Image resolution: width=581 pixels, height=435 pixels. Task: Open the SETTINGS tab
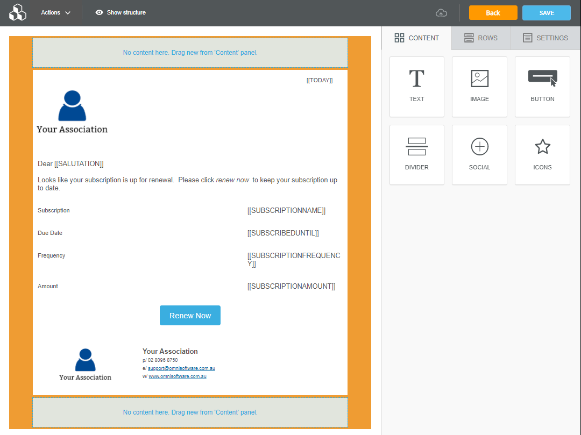545,38
